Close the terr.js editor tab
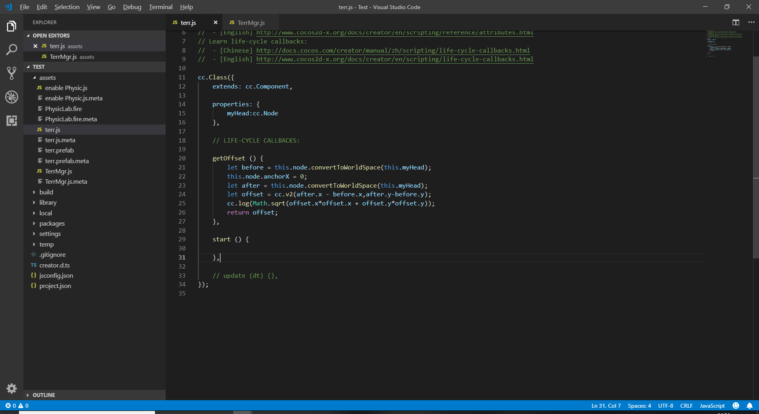Viewport: 759px width, 414px height. 215,23
